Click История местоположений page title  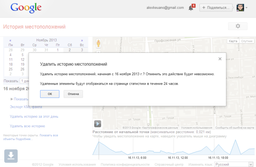[x=34, y=27]
